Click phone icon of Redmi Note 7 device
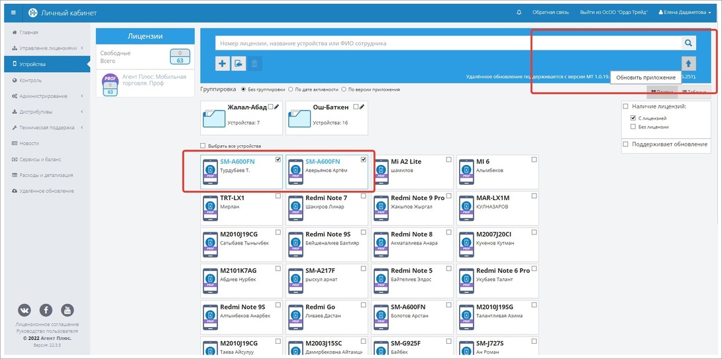Screen dimensions: 722x359 295,208
